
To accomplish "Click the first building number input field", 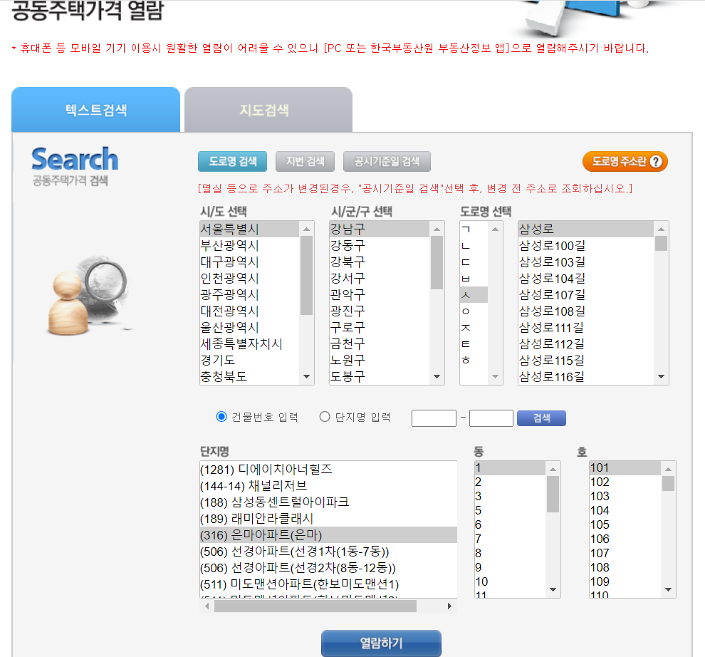I will pos(434,418).
